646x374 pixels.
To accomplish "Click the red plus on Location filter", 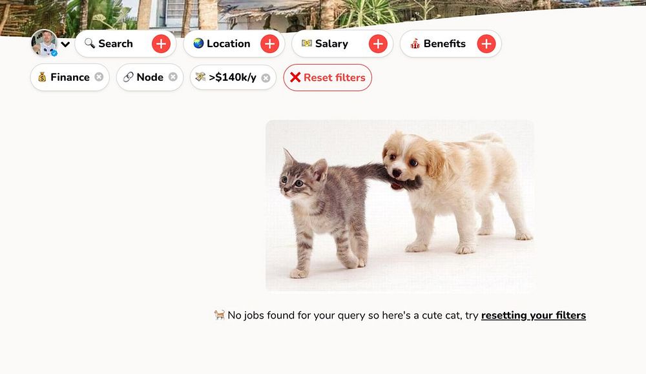I will [270, 44].
